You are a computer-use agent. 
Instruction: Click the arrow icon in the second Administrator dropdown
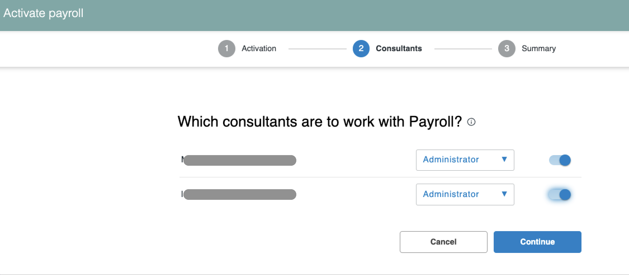pos(504,194)
